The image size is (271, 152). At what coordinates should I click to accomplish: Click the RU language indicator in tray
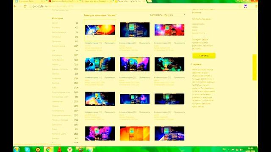point(224,149)
